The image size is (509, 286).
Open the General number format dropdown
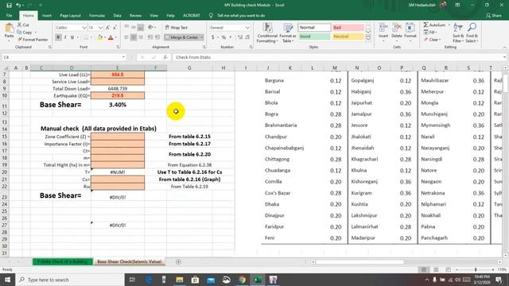(247, 28)
